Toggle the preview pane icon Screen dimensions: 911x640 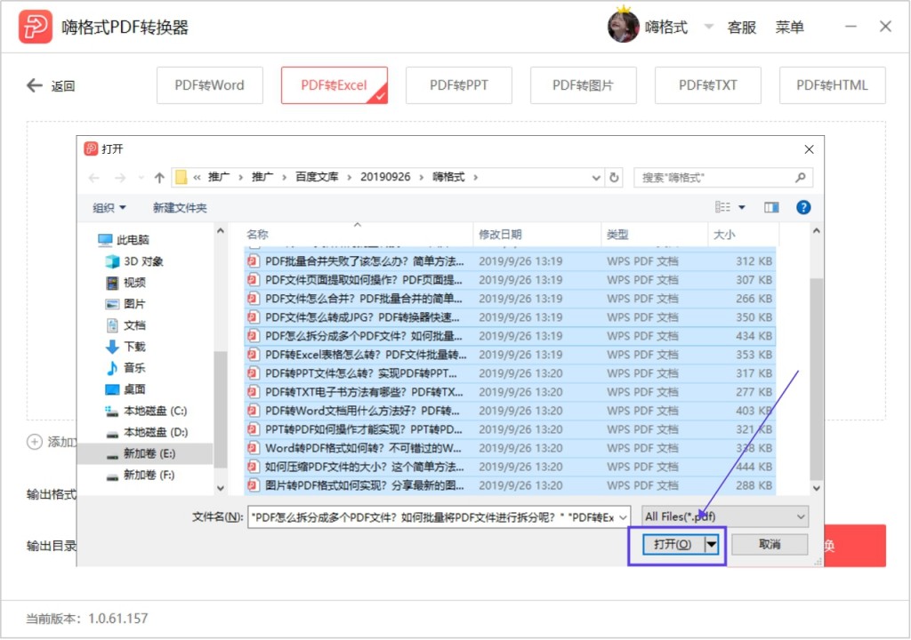771,207
